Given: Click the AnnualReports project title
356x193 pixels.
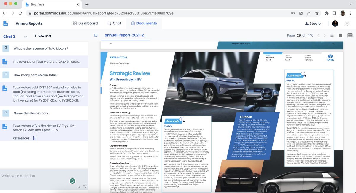Looking at the screenshot, I should (x=29, y=23).
